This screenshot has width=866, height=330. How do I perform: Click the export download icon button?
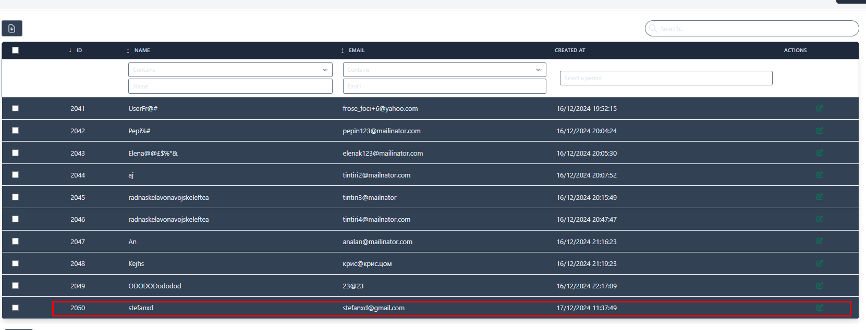(12, 28)
